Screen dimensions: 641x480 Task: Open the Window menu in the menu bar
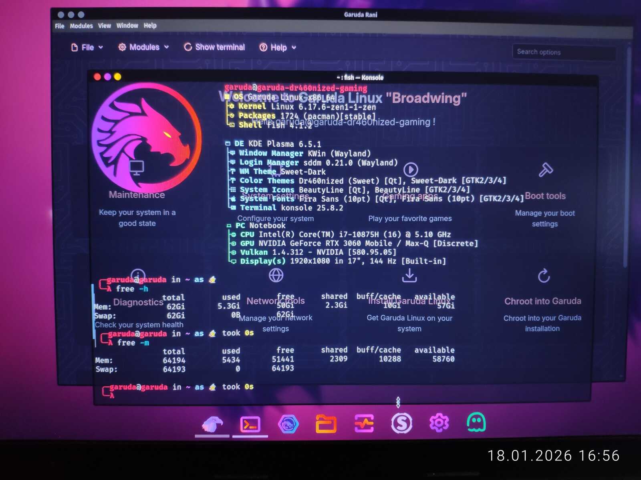click(x=127, y=26)
